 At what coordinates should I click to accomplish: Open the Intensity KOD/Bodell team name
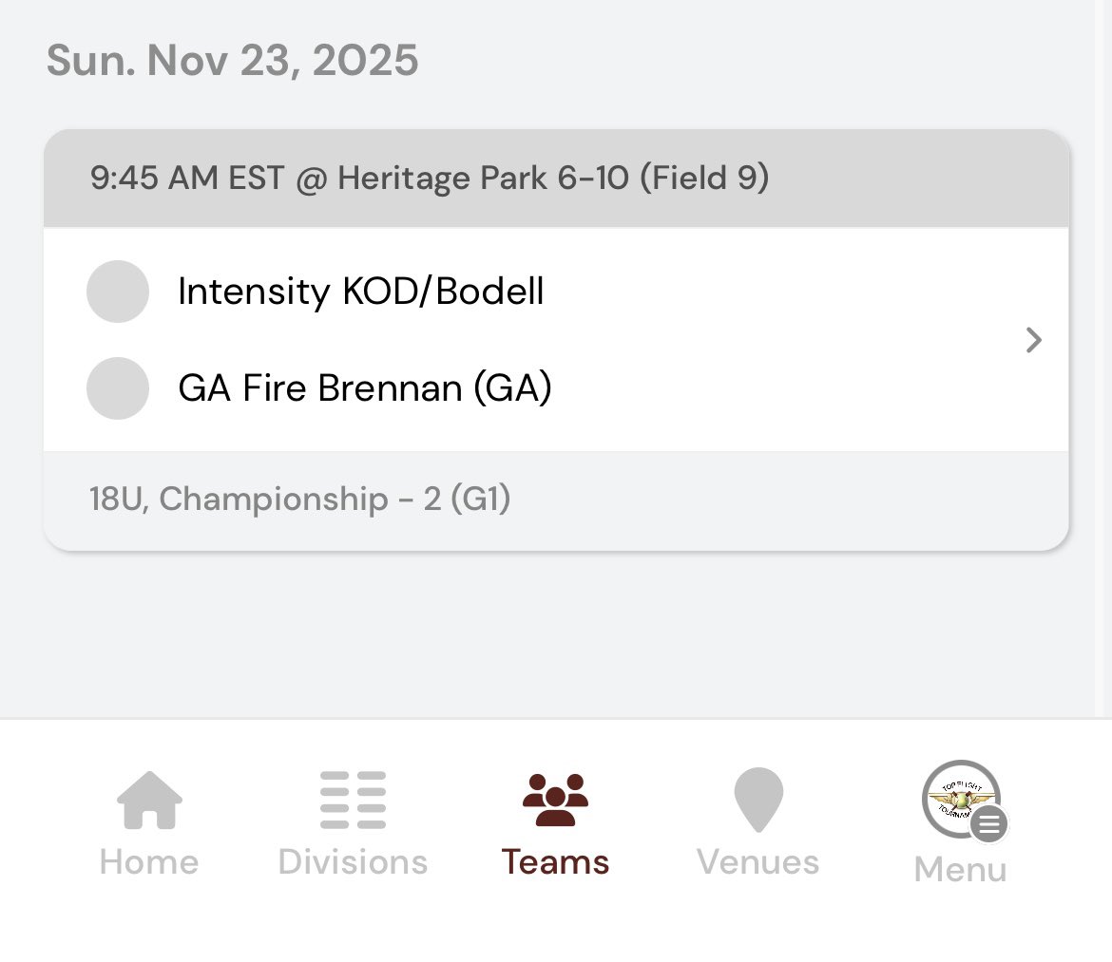coord(361,292)
